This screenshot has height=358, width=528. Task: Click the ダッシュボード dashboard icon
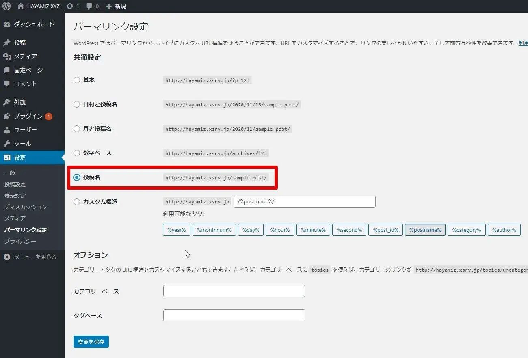click(x=7, y=24)
